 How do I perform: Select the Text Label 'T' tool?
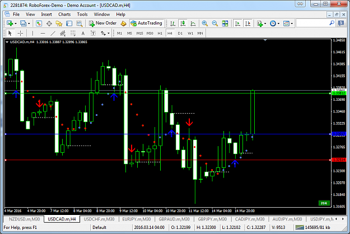point(93,33)
